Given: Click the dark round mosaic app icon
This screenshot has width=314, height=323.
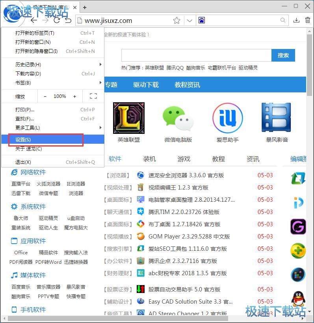Looking at the screenshot, I should [298, 274].
